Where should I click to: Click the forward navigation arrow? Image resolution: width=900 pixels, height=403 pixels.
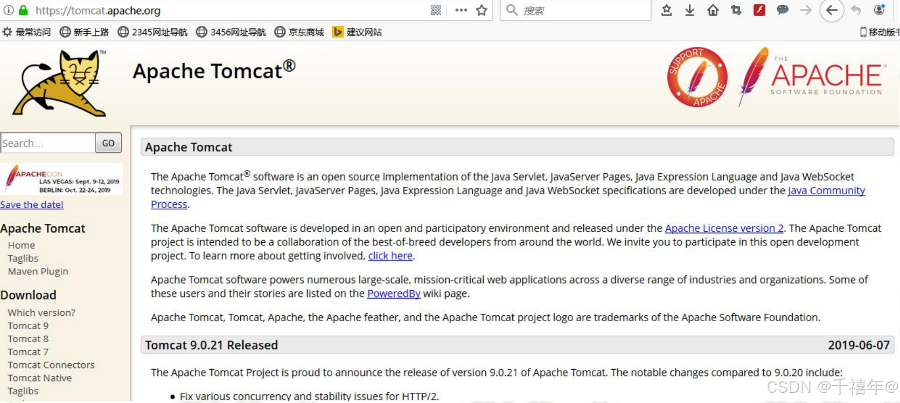pos(806,10)
